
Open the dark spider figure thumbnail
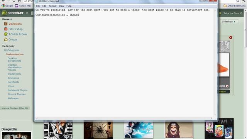click(x=98, y=130)
